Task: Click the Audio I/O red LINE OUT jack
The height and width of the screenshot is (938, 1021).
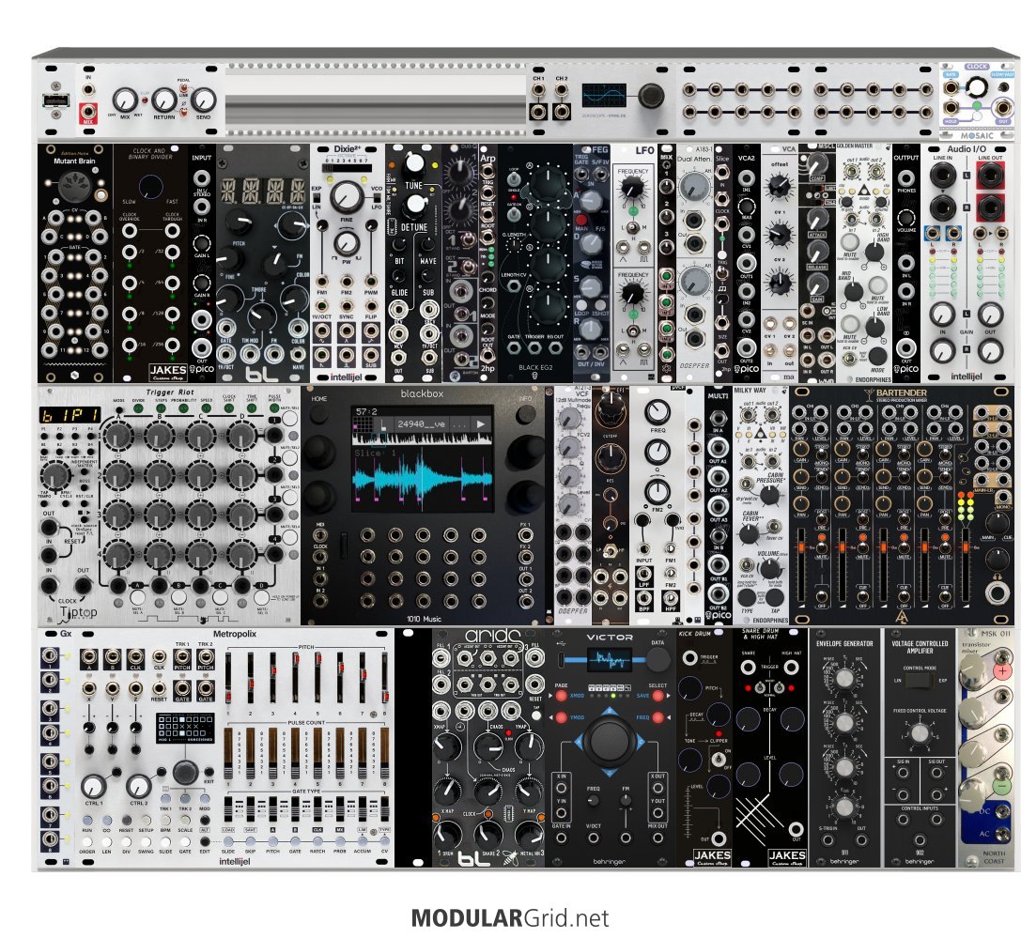Action: pos(989,177)
